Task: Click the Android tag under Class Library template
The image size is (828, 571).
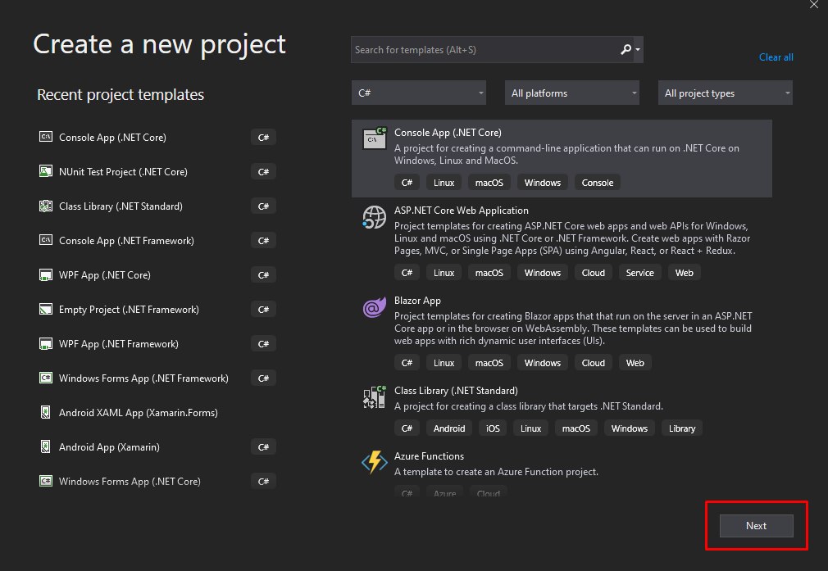Action: coord(449,428)
